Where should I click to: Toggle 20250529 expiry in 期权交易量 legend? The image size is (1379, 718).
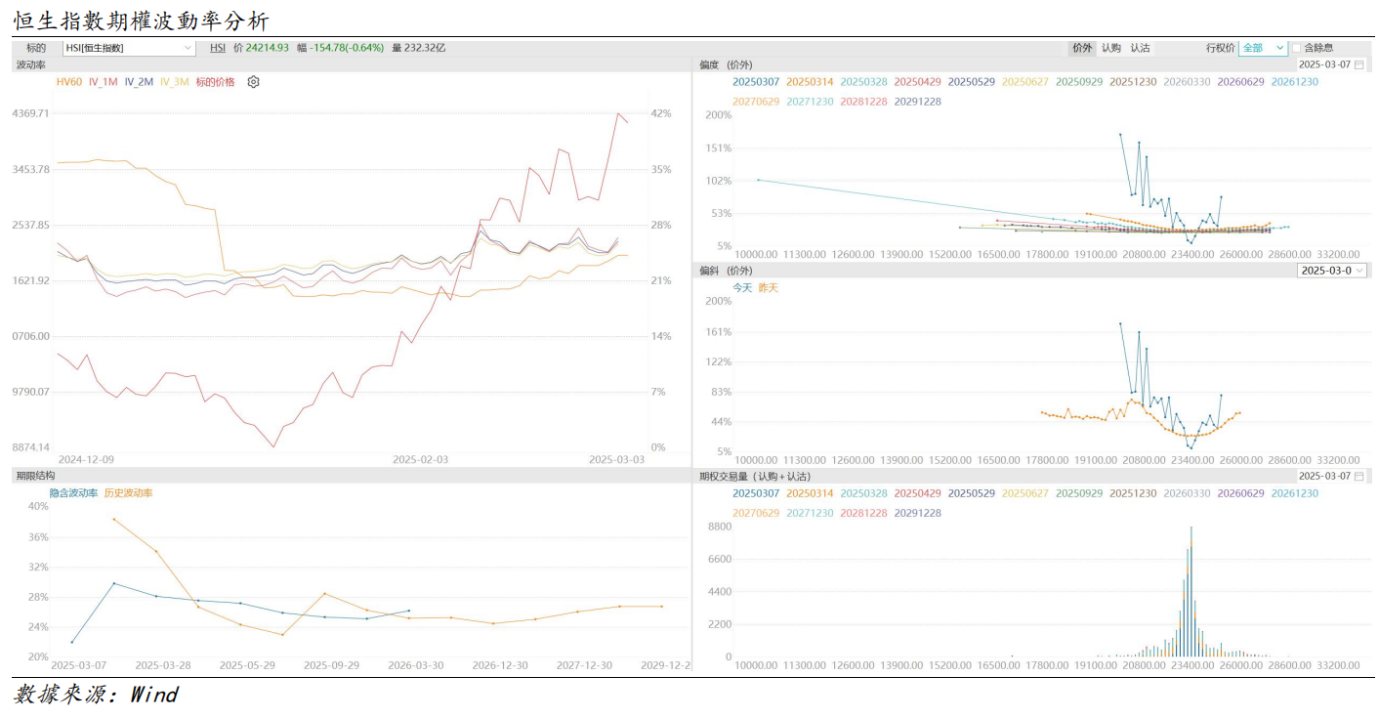(972, 493)
